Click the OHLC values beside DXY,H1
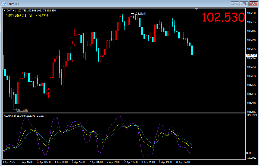The height and width of the screenshot is (166, 259). click(36, 11)
